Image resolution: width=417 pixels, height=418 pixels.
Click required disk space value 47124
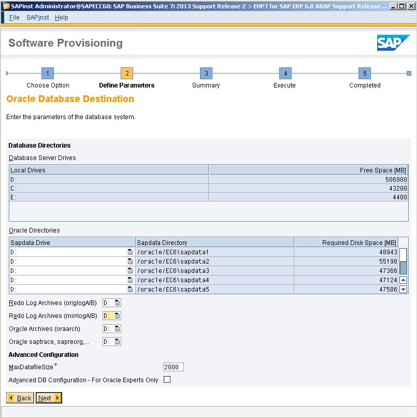388,280
